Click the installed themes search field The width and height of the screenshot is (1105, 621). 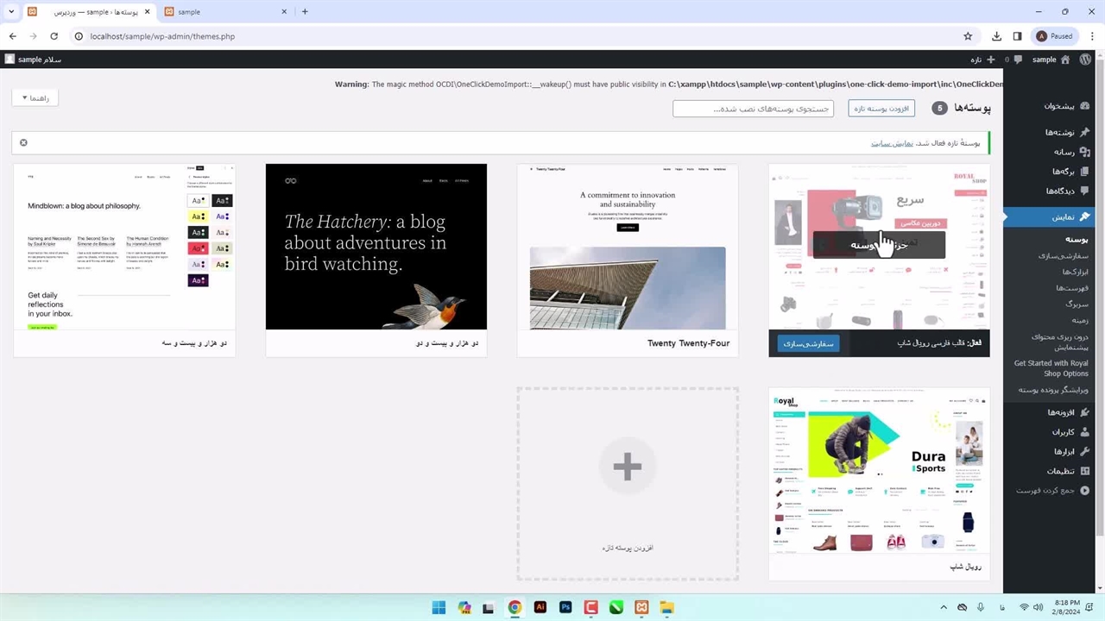(753, 109)
